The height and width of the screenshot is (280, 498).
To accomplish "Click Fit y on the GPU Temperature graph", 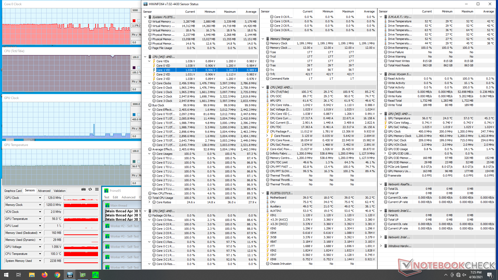I will pos(134,176).
